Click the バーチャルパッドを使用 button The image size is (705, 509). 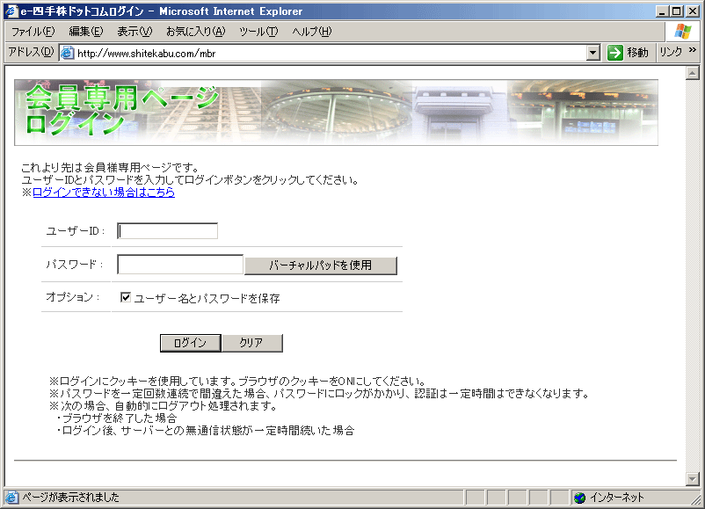pos(320,265)
